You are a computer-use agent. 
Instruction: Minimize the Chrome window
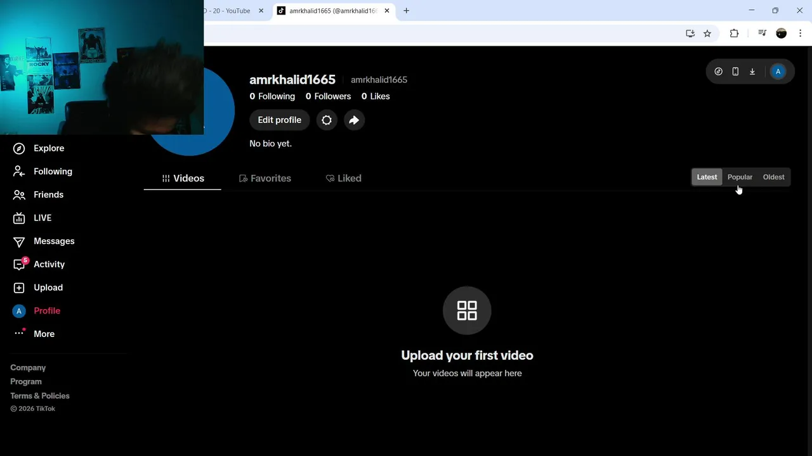pyautogui.click(x=751, y=11)
